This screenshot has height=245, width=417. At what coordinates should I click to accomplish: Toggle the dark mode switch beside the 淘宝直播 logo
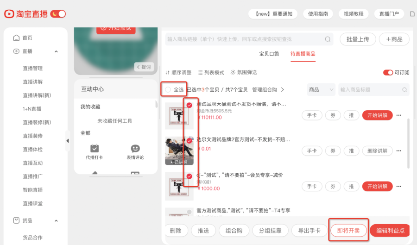(58, 14)
